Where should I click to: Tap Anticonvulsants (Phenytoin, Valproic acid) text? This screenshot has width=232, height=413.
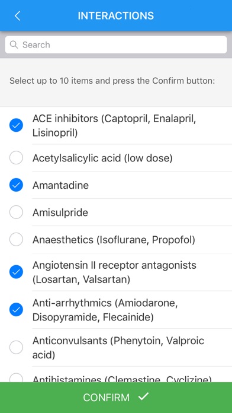click(x=118, y=348)
